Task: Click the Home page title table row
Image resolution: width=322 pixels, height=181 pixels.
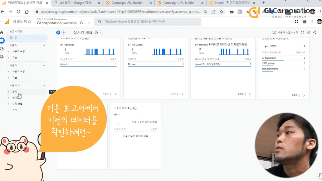Action: 223,64
